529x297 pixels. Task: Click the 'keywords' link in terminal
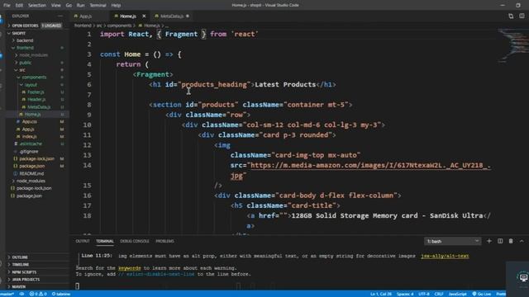[130, 268]
